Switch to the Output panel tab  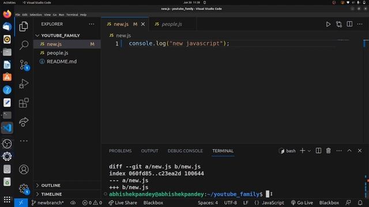click(149, 151)
